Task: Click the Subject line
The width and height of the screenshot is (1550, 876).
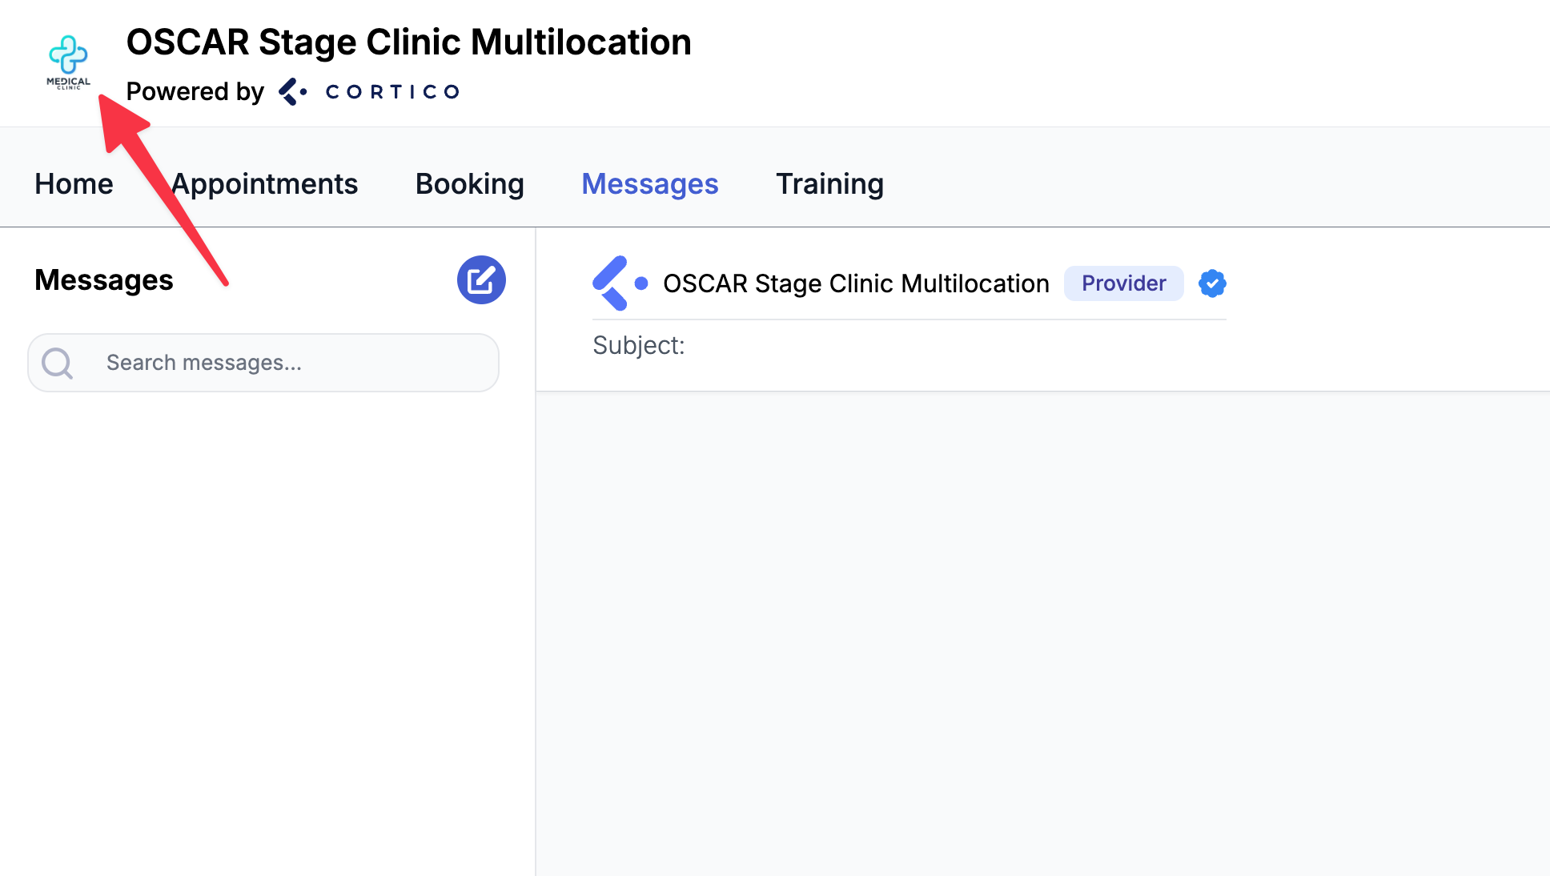Action: coord(639,345)
